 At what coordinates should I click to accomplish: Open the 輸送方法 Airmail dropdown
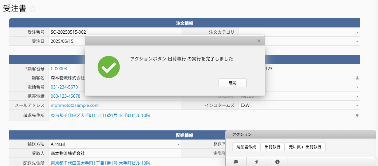[179, 144]
